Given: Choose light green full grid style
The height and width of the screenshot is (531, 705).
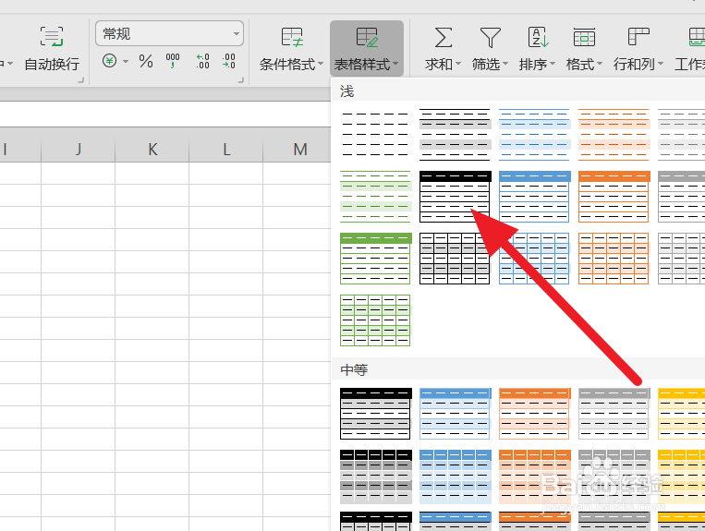Looking at the screenshot, I should pos(375,320).
